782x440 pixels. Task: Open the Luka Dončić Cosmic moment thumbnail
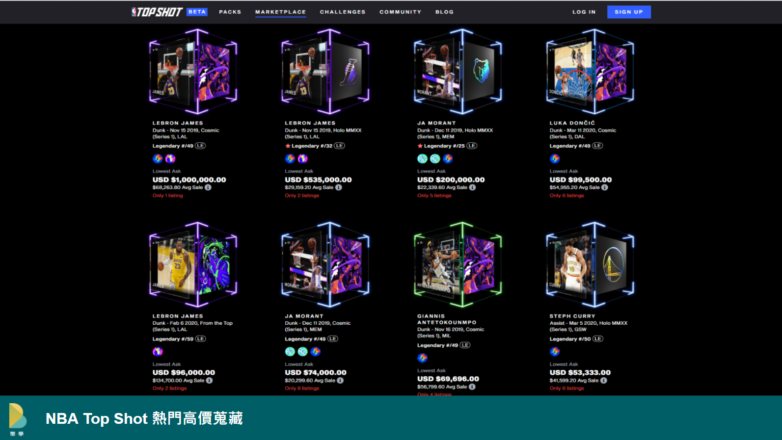[x=591, y=72]
